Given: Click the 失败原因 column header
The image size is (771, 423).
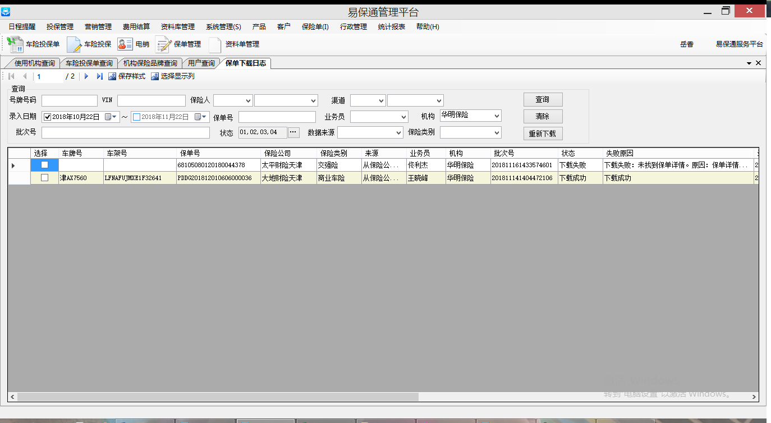Looking at the screenshot, I should tap(678, 153).
